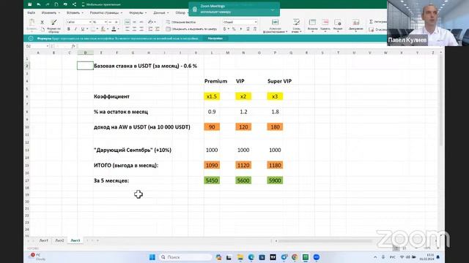Click the Share icon in the title bar
469x263 pixels.
[74, 4]
